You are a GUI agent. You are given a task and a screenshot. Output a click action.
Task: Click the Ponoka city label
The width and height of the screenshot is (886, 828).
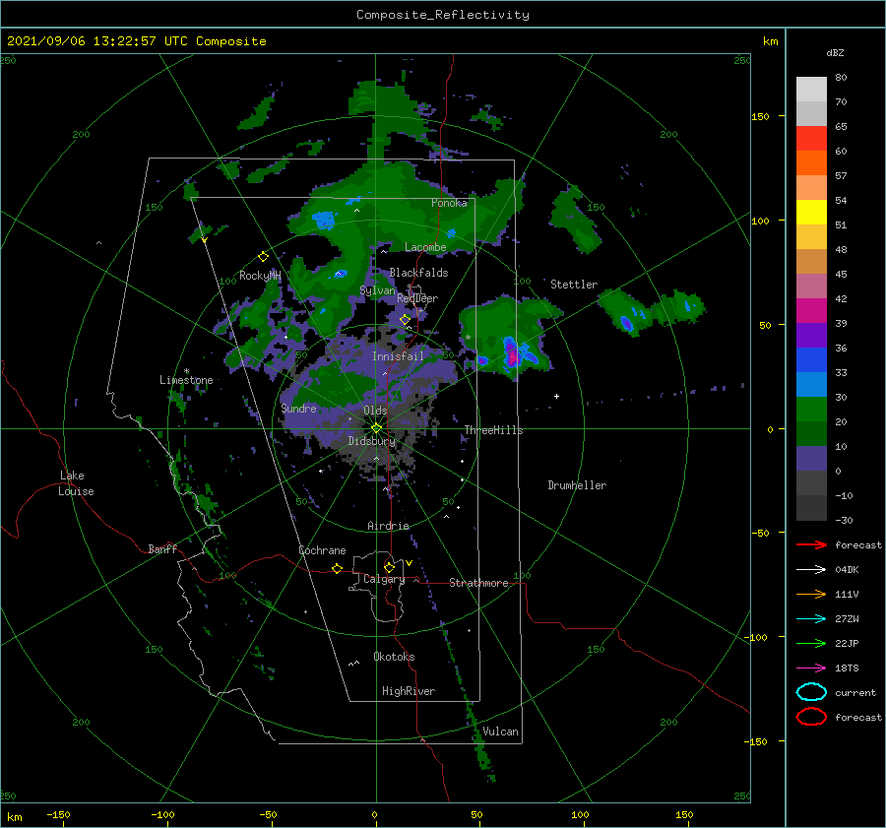(449, 204)
